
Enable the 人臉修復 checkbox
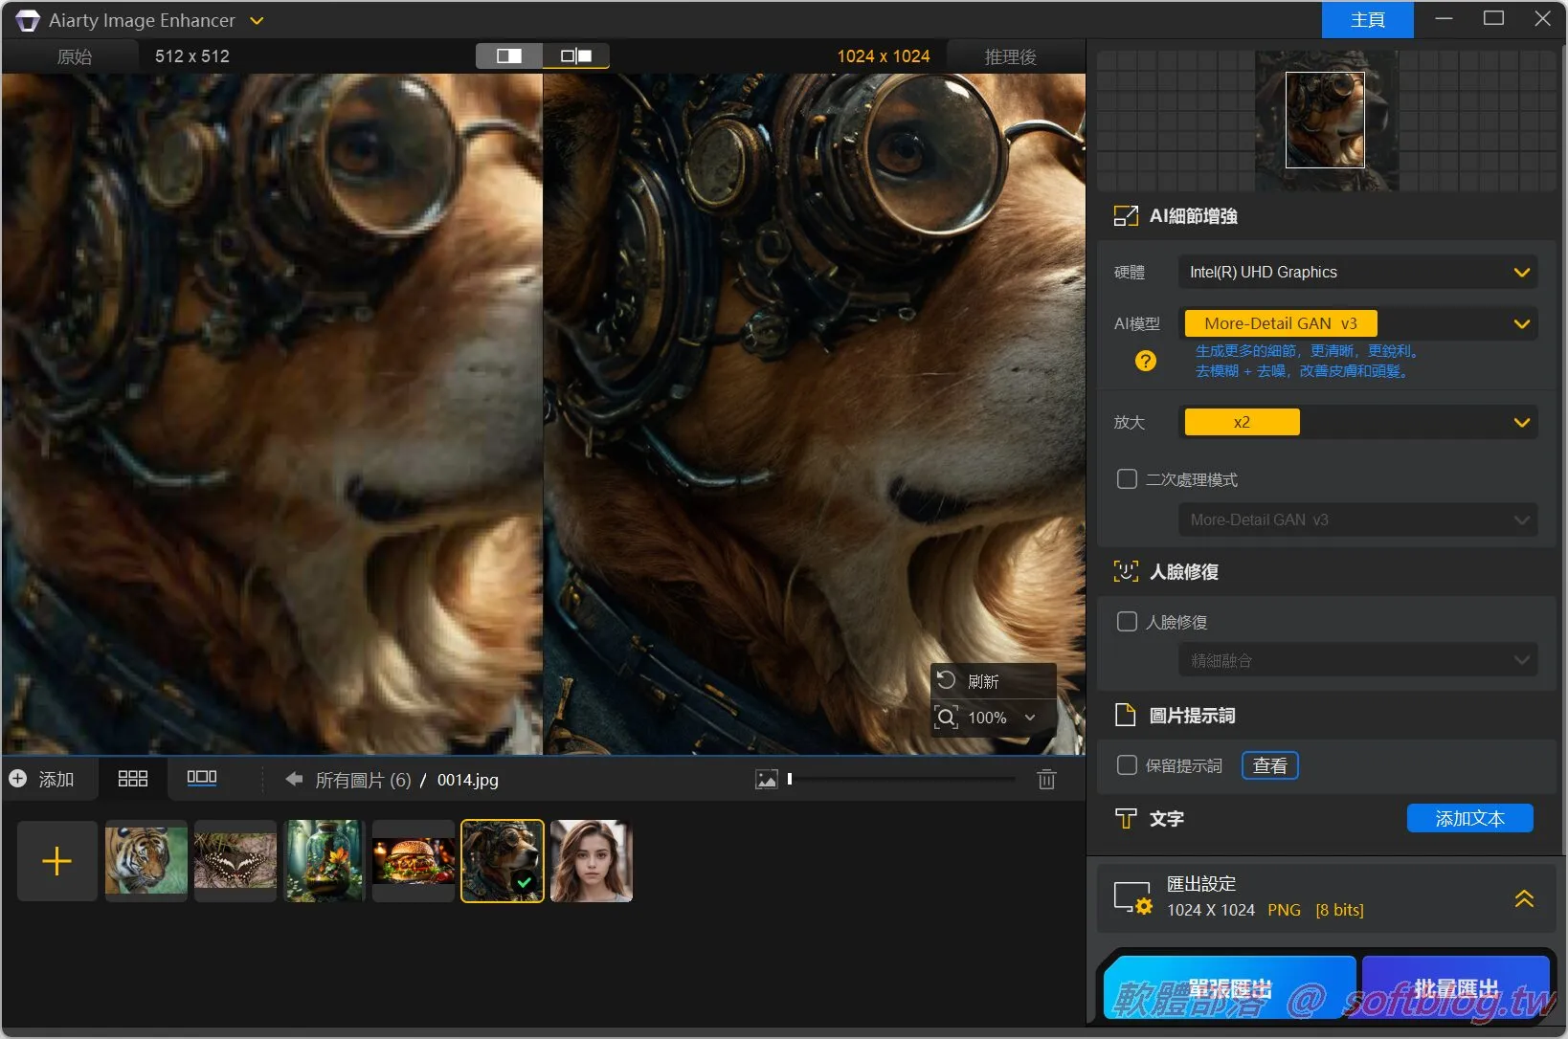click(1127, 622)
